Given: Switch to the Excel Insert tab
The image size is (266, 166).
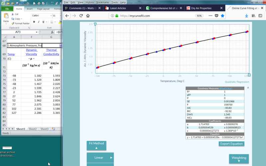Looking at the screenshot, I should [x=30, y=9].
